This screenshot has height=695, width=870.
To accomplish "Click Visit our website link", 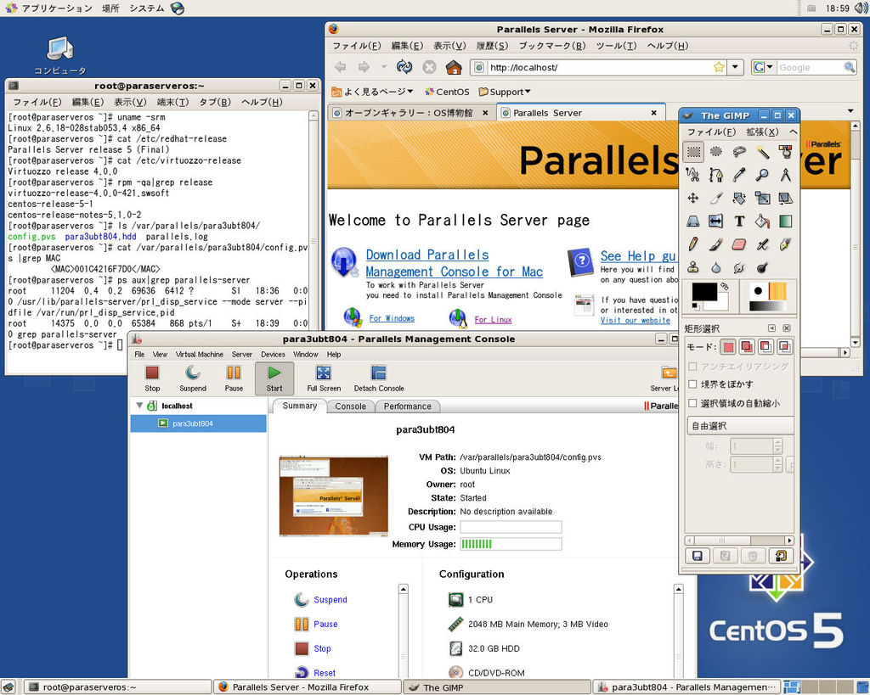I will [636, 320].
